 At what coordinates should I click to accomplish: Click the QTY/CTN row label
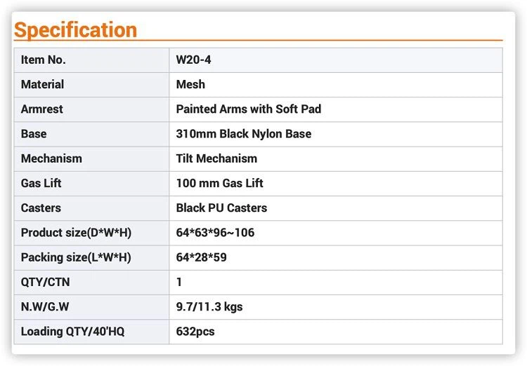(x=46, y=282)
